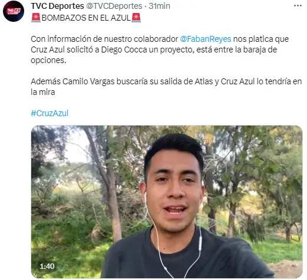Open the #CruzAzul hashtag

coord(49,113)
